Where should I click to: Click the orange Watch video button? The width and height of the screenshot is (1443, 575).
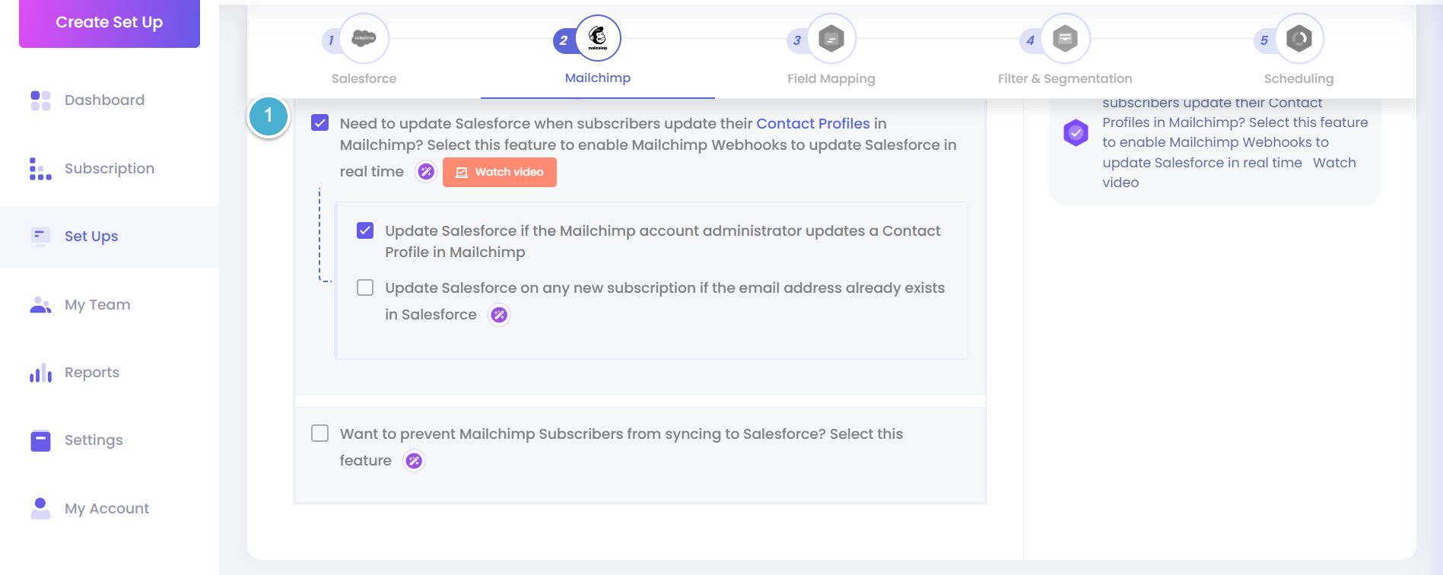500,172
